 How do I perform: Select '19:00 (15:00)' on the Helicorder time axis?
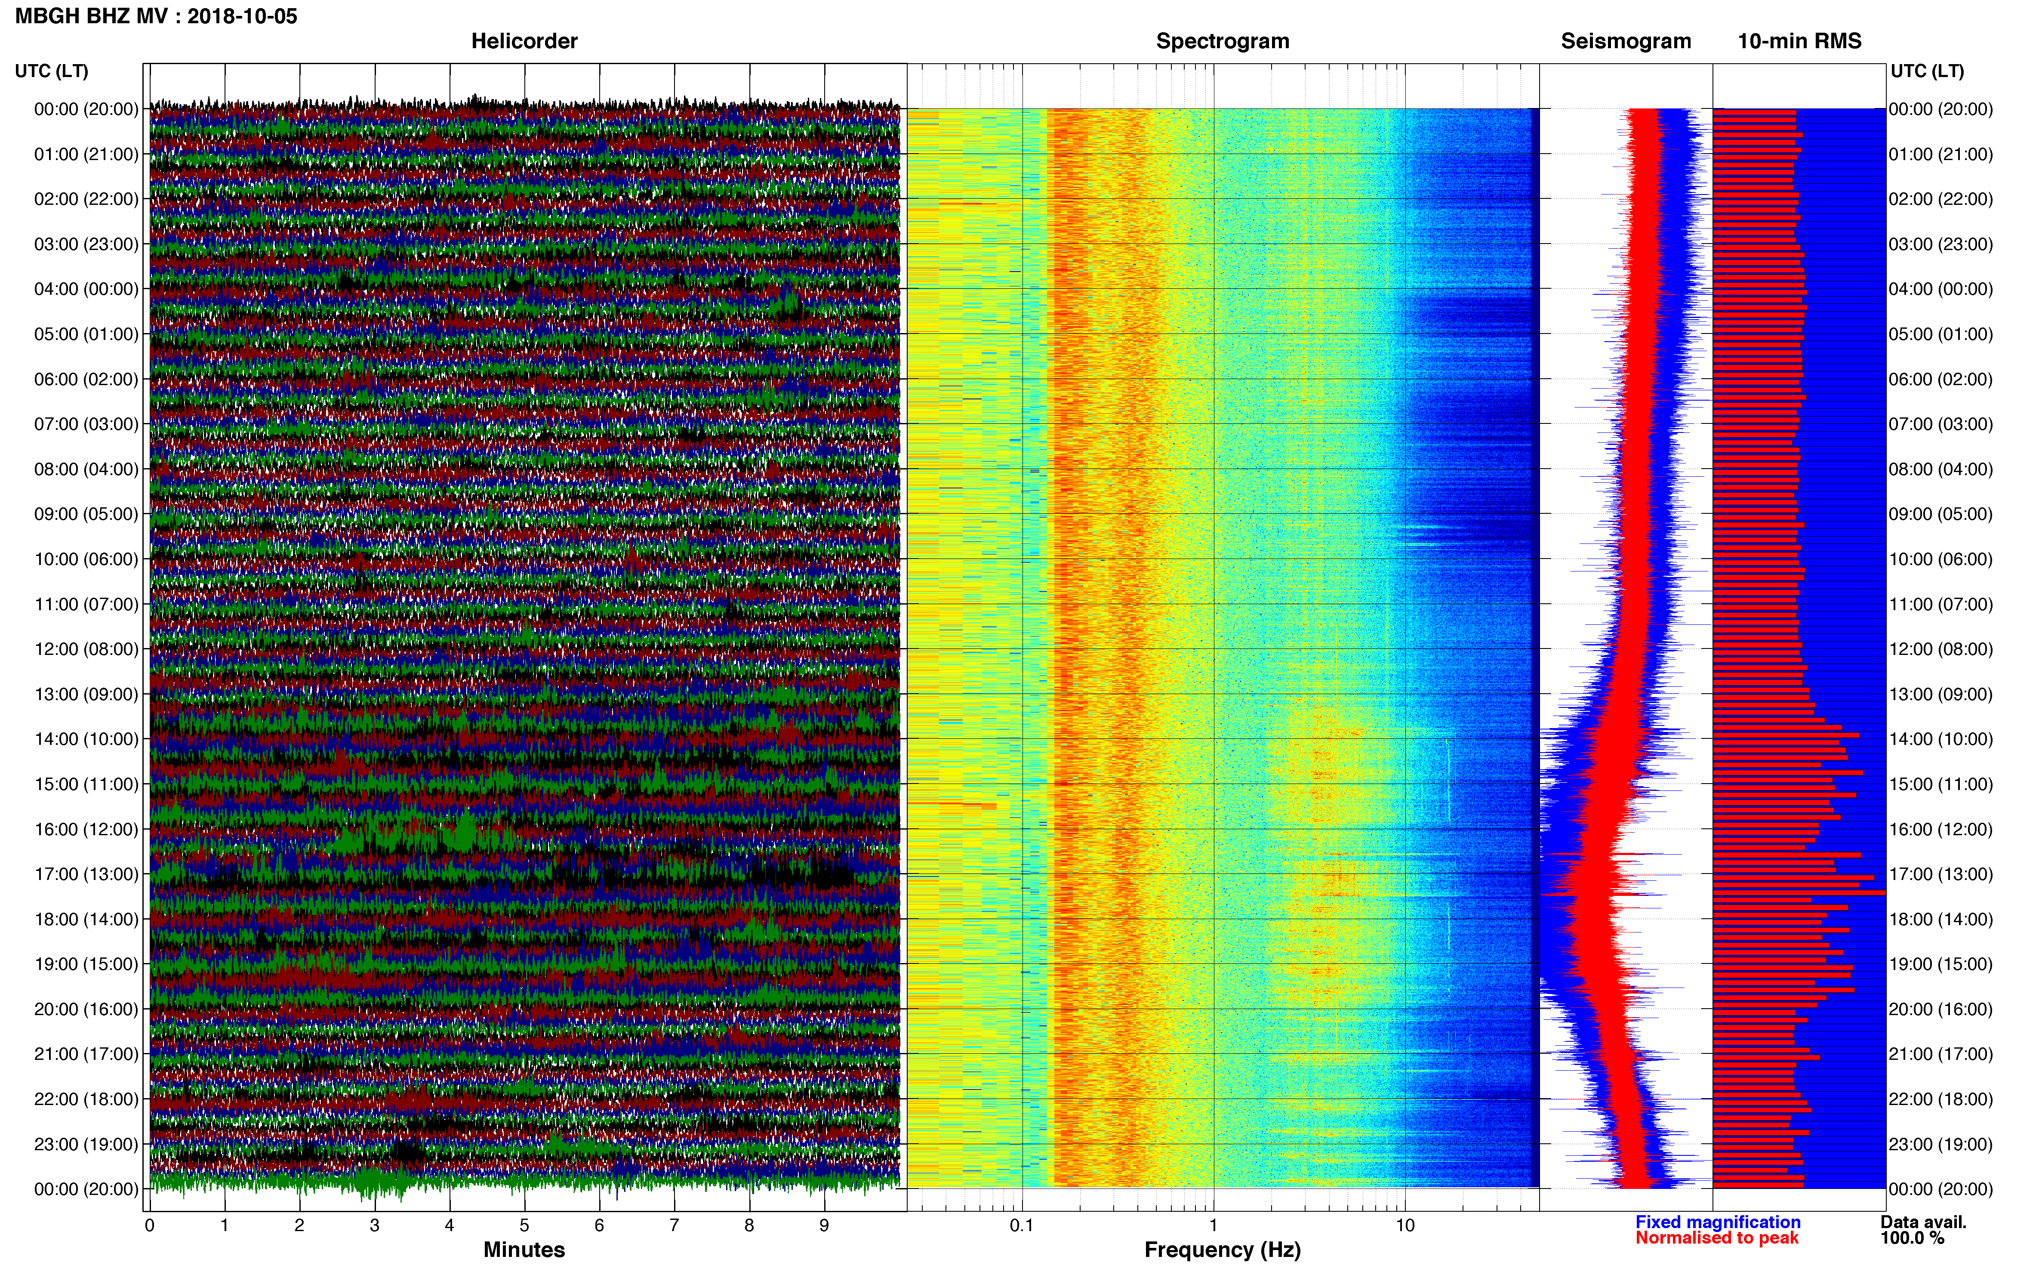coord(86,965)
